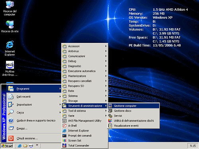Launch Internet Explorer desktop icon
The image size is (199, 149).
10,48
